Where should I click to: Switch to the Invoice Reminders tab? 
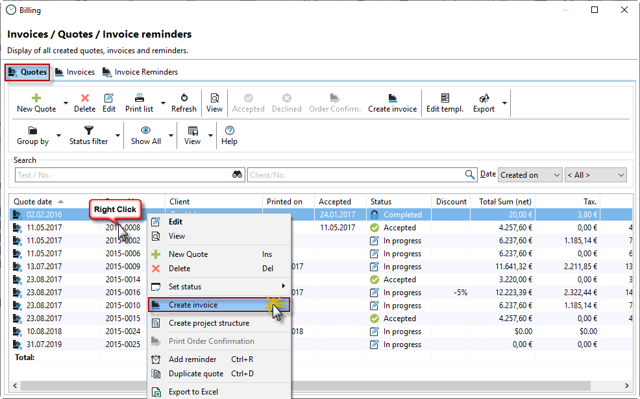140,72
